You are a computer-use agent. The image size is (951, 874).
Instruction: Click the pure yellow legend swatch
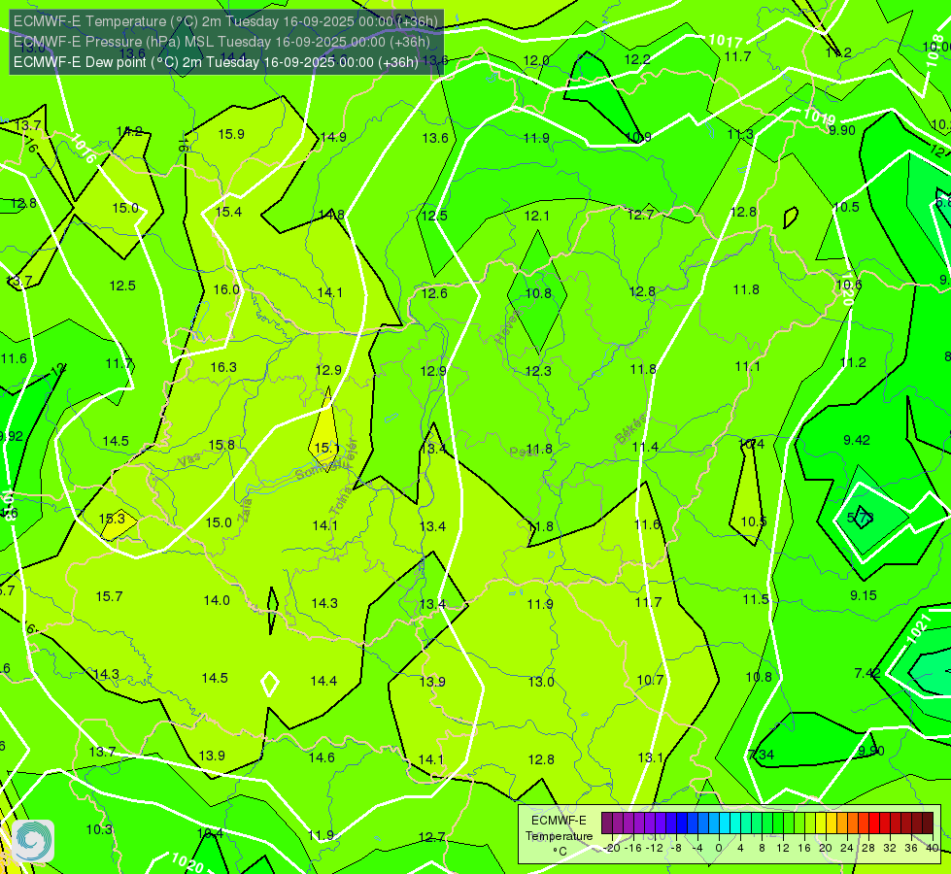click(821, 824)
